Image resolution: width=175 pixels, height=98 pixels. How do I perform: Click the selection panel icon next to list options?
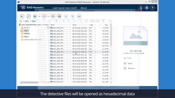pyautogui.click(x=53, y=16)
